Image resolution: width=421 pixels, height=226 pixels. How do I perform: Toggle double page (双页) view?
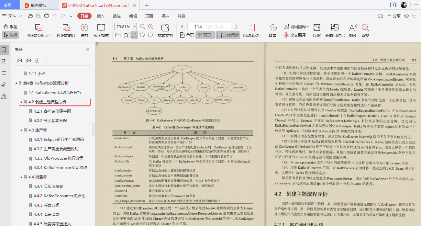(x=204, y=35)
